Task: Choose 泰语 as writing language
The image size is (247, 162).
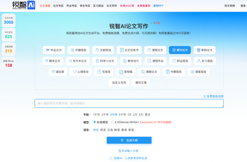Action: 131,130
